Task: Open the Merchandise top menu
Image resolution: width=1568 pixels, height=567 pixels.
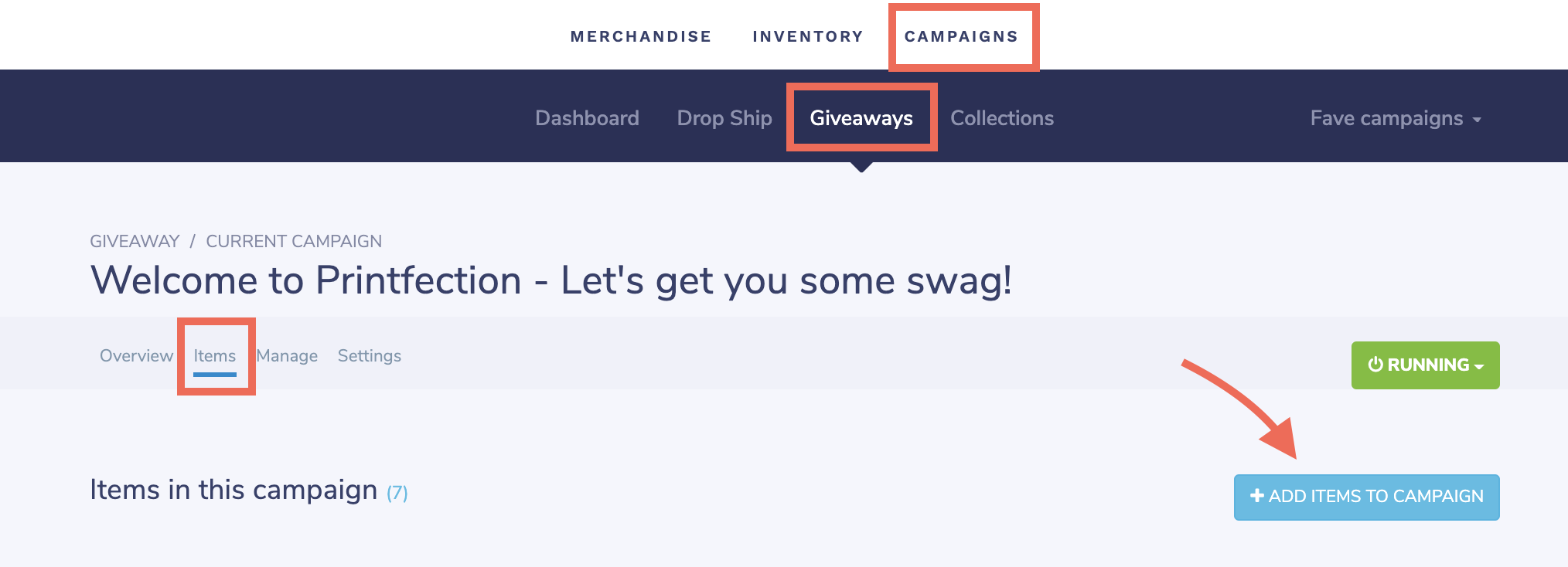Action: coord(640,36)
